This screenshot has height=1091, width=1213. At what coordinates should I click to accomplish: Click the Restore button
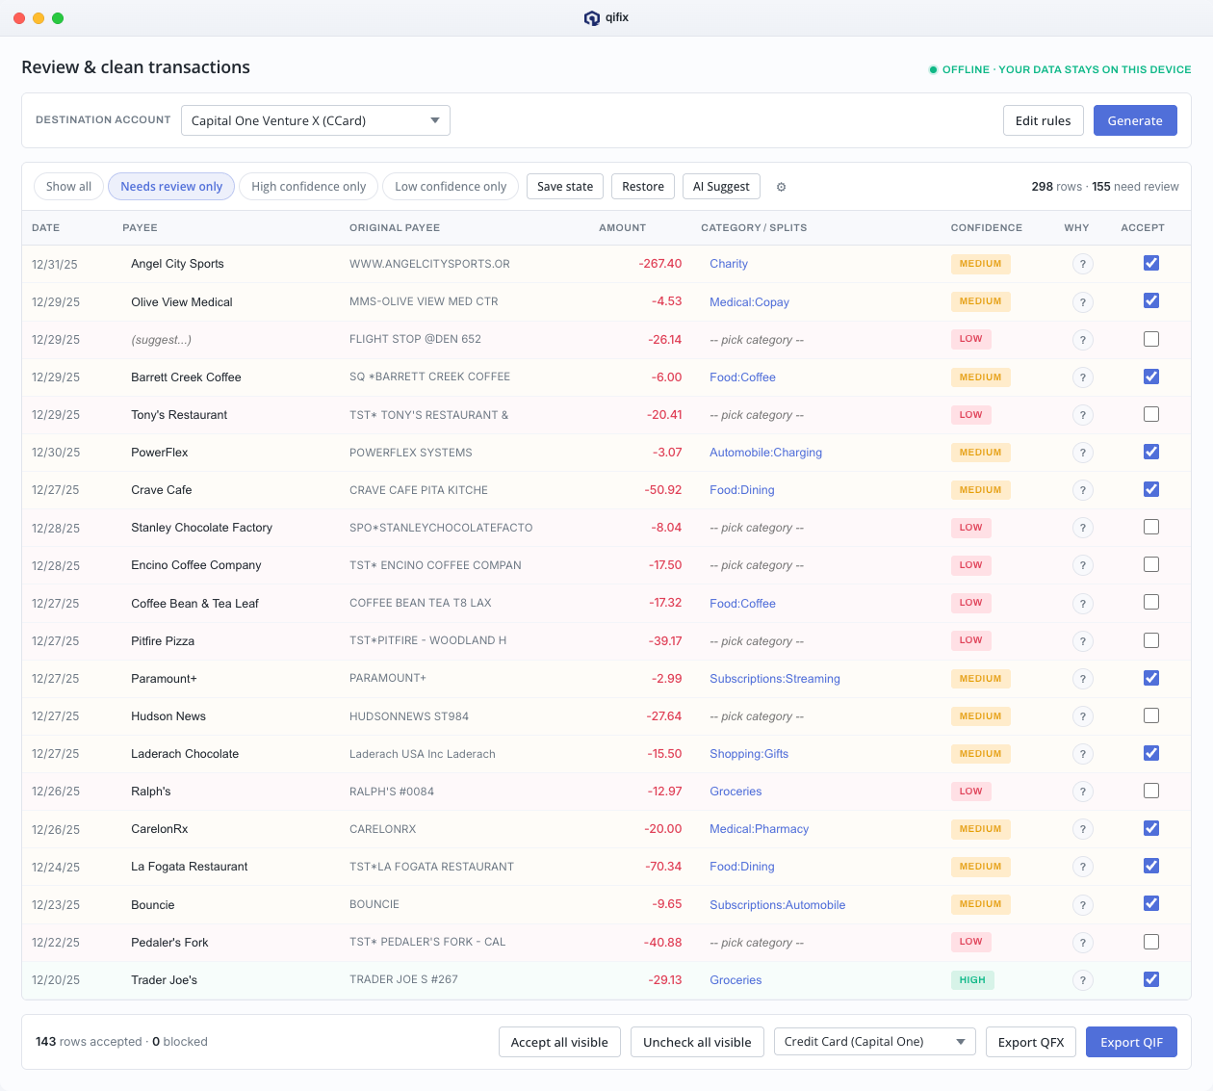(643, 187)
